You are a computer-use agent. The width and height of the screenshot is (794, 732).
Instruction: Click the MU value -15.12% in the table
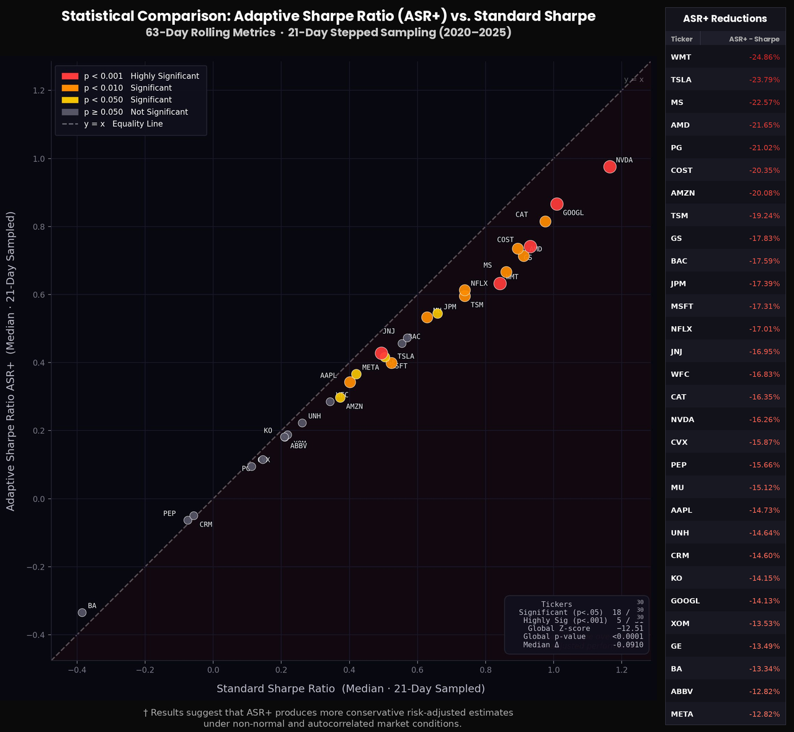click(764, 487)
